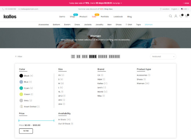
Task: Click the FILTER price button
Action: (x=26, y=131)
